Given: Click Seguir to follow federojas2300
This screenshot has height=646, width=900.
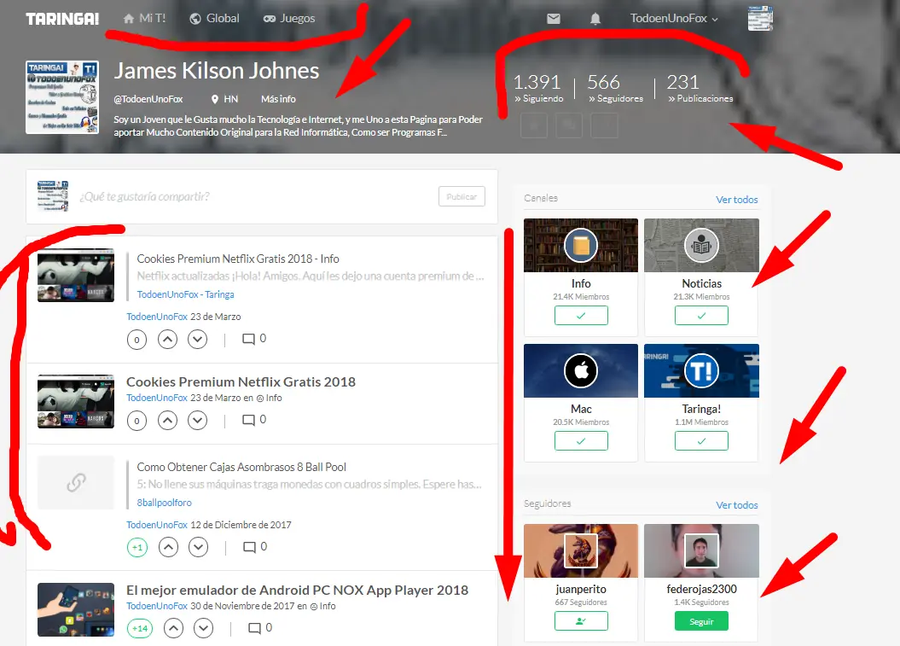Looking at the screenshot, I should pyautogui.click(x=701, y=621).
